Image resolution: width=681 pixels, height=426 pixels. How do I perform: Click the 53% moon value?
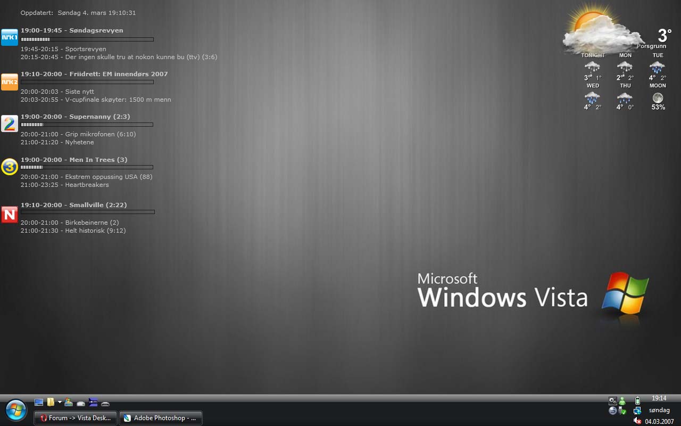click(658, 108)
